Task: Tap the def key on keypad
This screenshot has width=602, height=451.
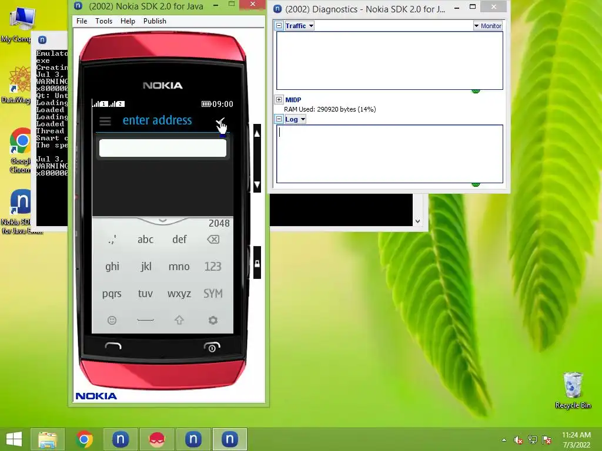Action: 179,240
